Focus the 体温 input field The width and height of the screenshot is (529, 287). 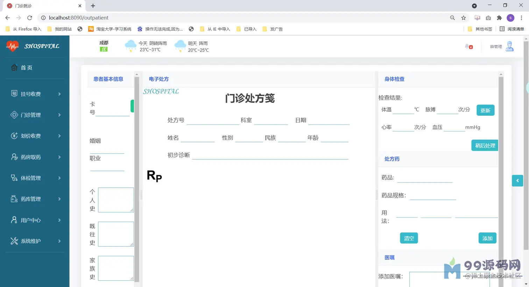[x=403, y=110]
